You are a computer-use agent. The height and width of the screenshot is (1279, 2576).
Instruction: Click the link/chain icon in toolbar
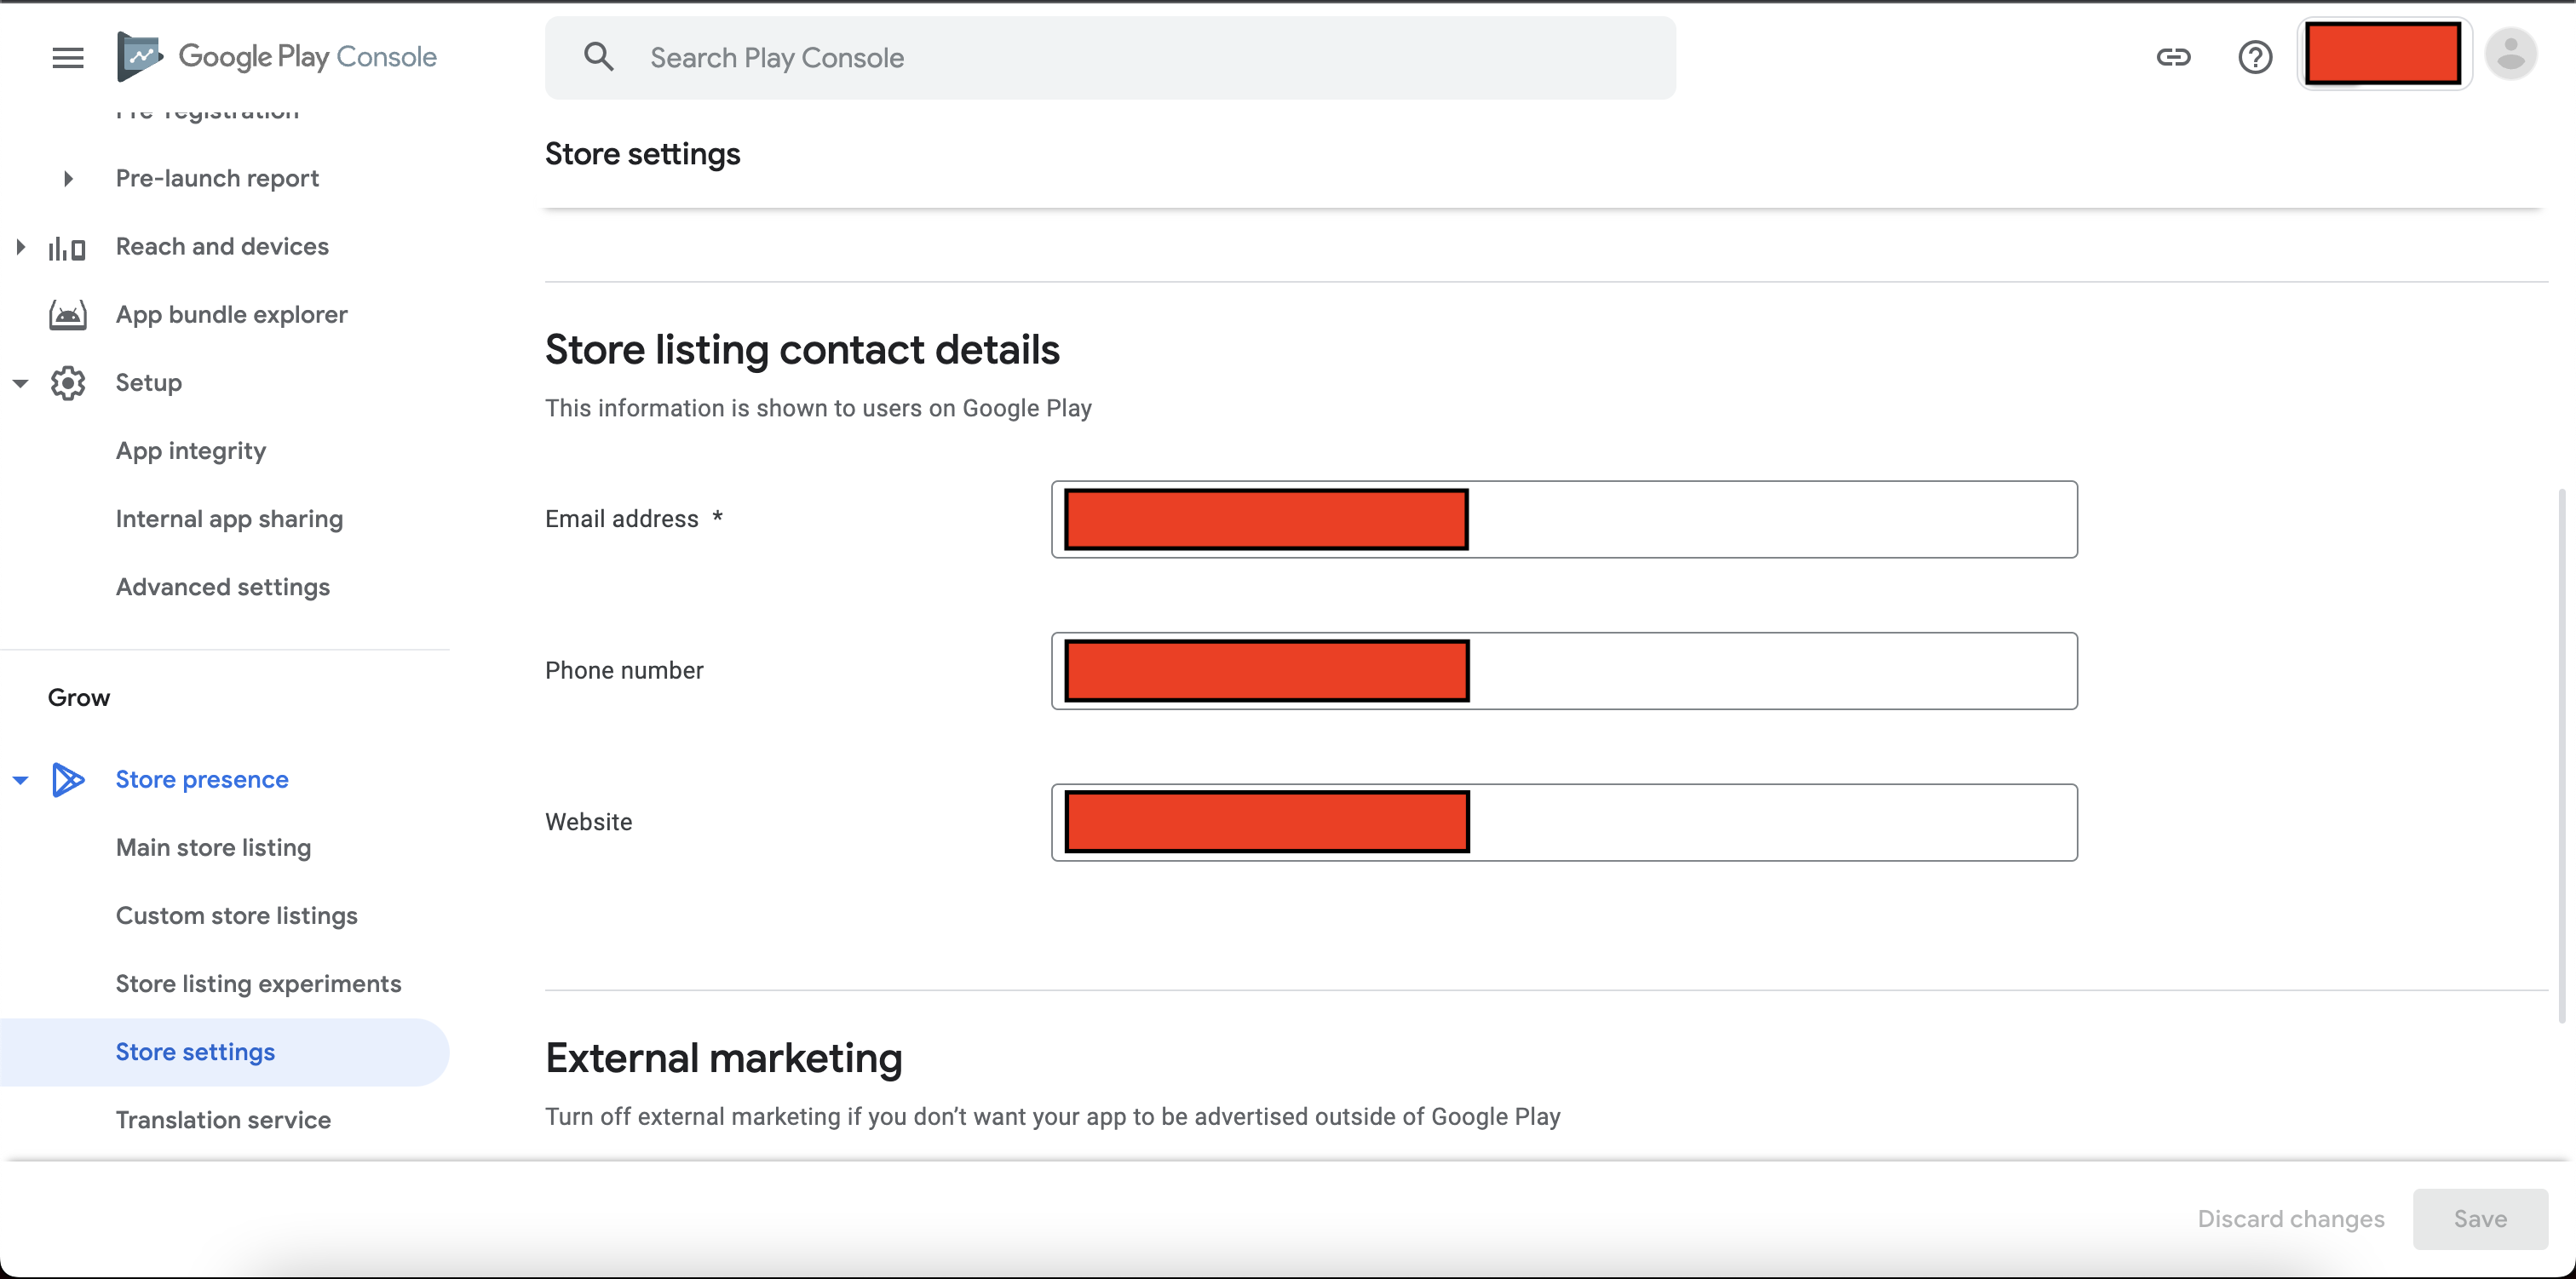[x=2174, y=56]
